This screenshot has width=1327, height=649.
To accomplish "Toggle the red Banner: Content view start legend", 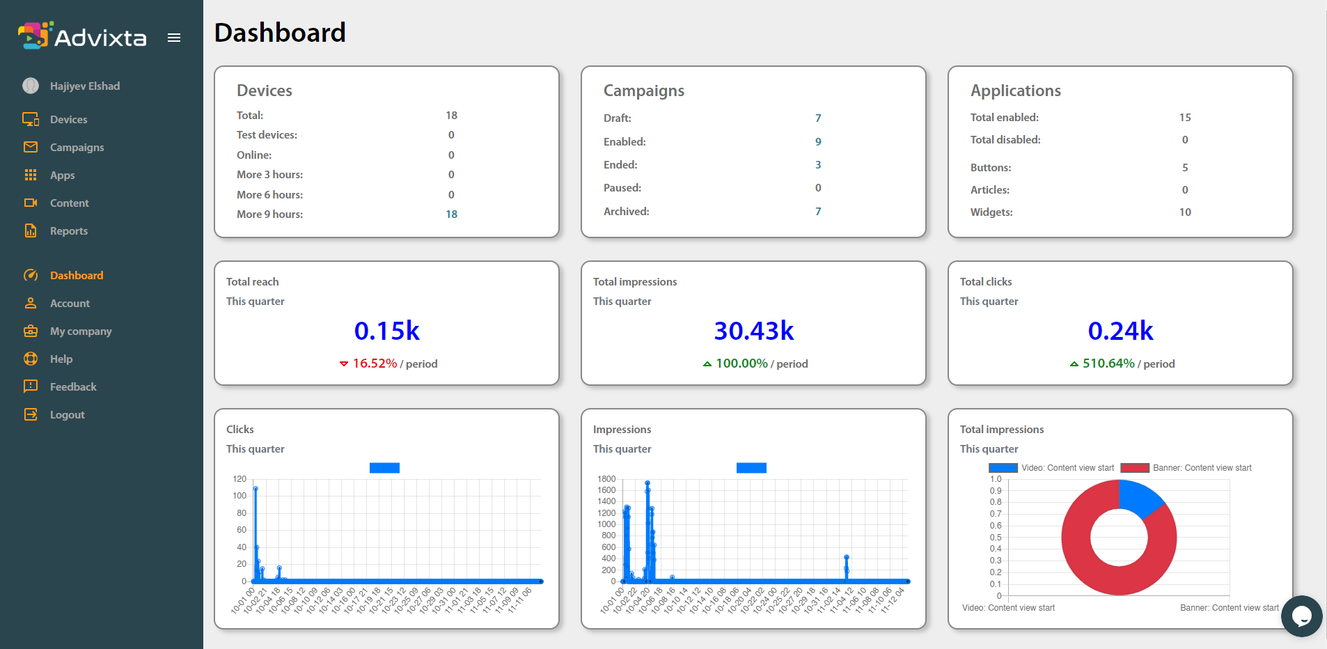I will (x=1186, y=468).
